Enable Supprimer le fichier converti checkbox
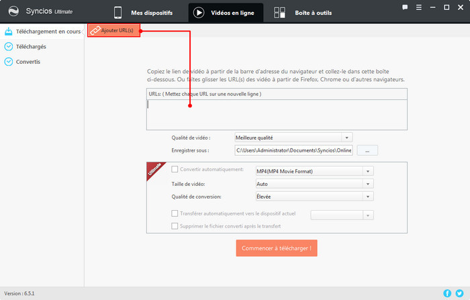Viewport: 470px width, 300px height. click(175, 226)
